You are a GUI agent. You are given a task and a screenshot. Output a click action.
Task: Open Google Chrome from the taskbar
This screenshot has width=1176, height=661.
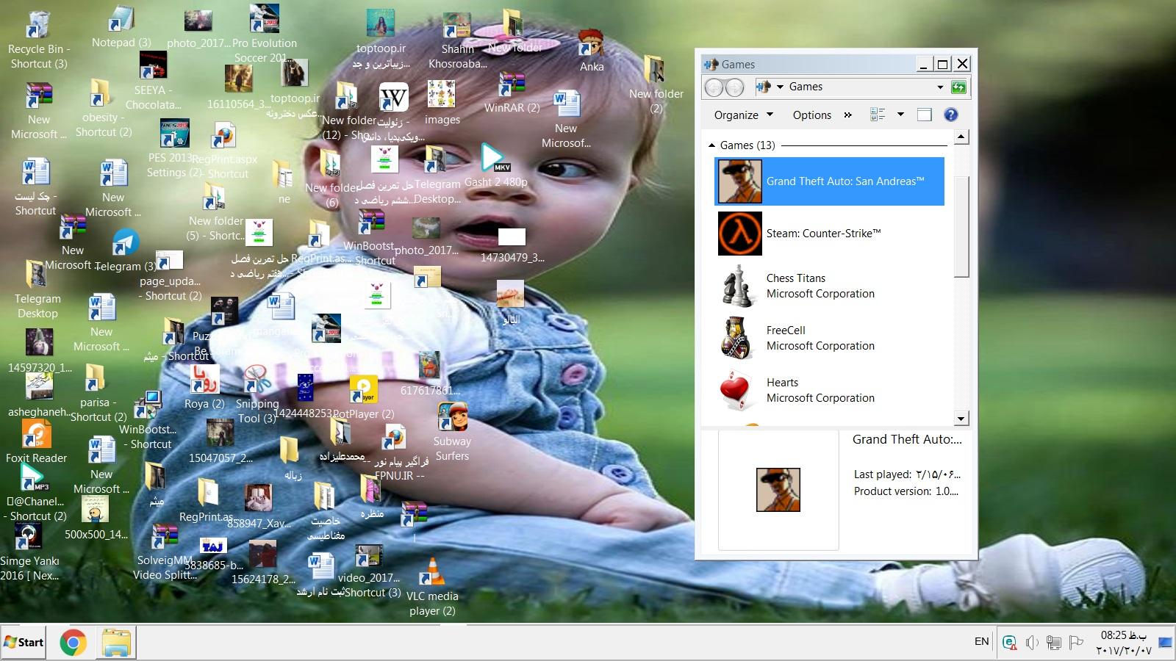(x=73, y=643)
